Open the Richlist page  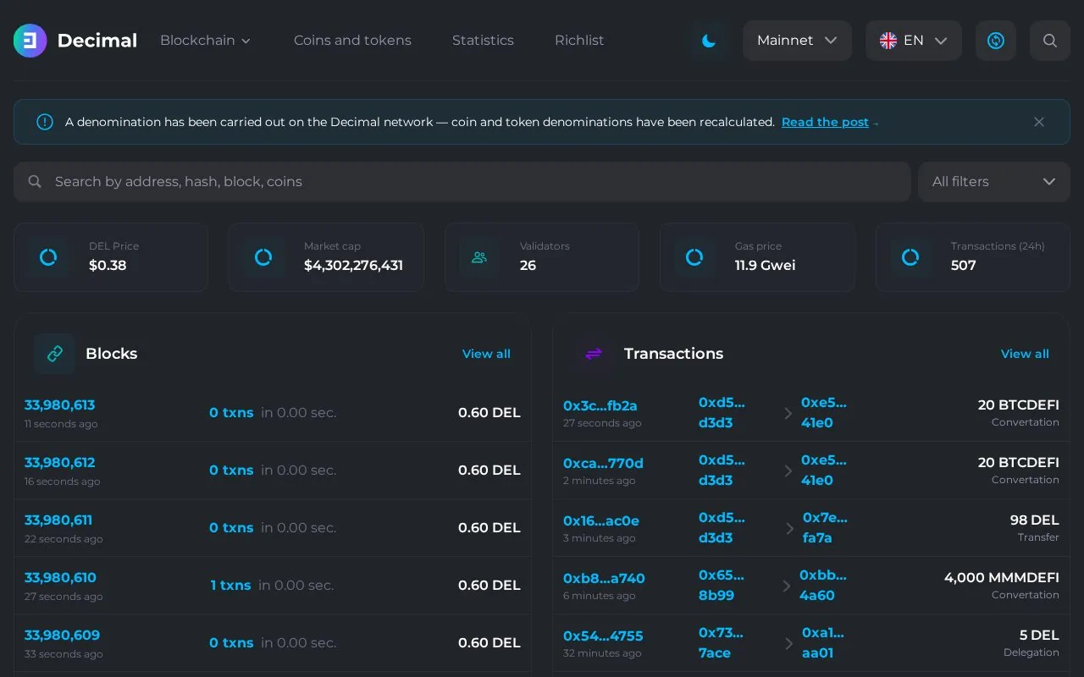click(579, 41)
